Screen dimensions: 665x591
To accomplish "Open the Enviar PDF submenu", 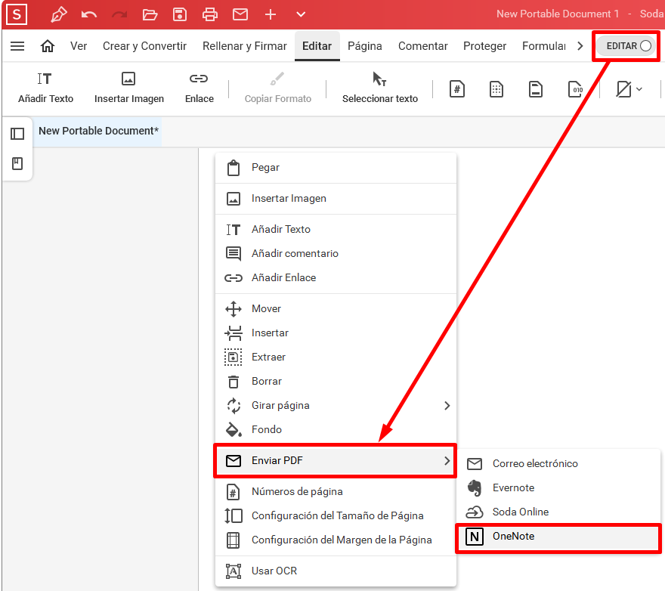I will point(336,461).
